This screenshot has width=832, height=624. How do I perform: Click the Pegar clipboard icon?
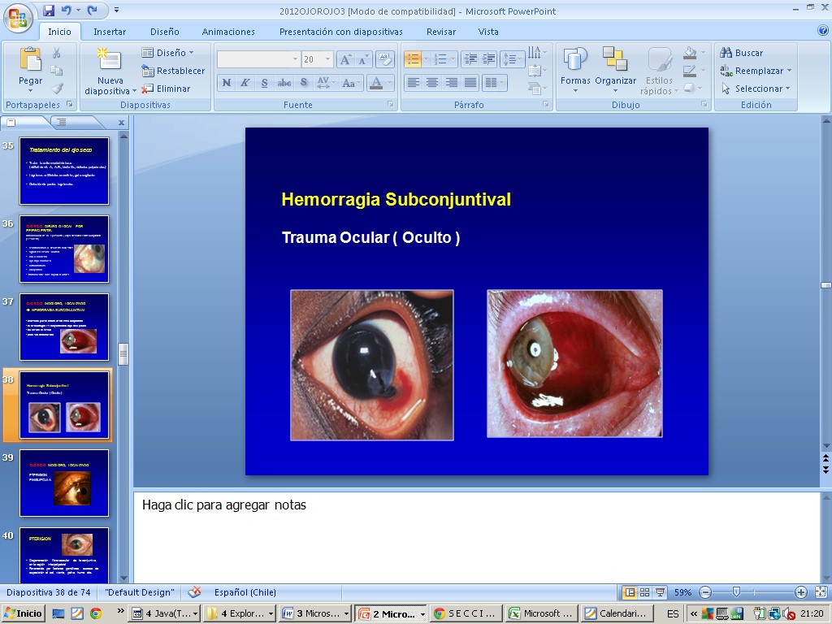pos(30,61)
